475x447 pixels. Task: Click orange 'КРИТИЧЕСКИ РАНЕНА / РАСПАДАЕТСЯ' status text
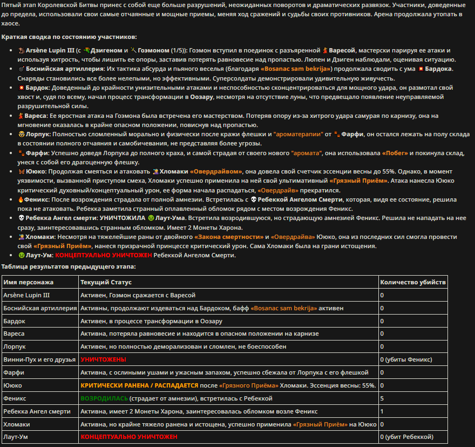139,386
